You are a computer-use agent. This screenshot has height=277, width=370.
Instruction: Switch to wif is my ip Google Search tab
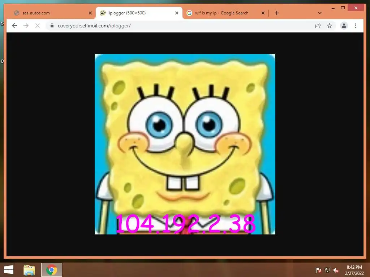pyautogui.click(x=225, y=13)
